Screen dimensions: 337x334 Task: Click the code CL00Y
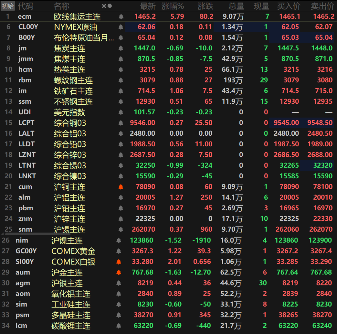(28, 27)
